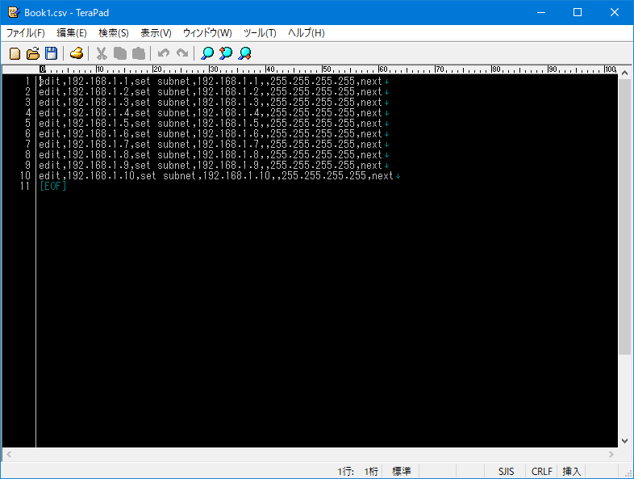Open the 表示(V) menu
The height and width of the screenshot is (479, 634).
click(156, 33)
